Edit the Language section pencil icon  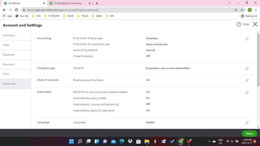click(x=247, y=123)
